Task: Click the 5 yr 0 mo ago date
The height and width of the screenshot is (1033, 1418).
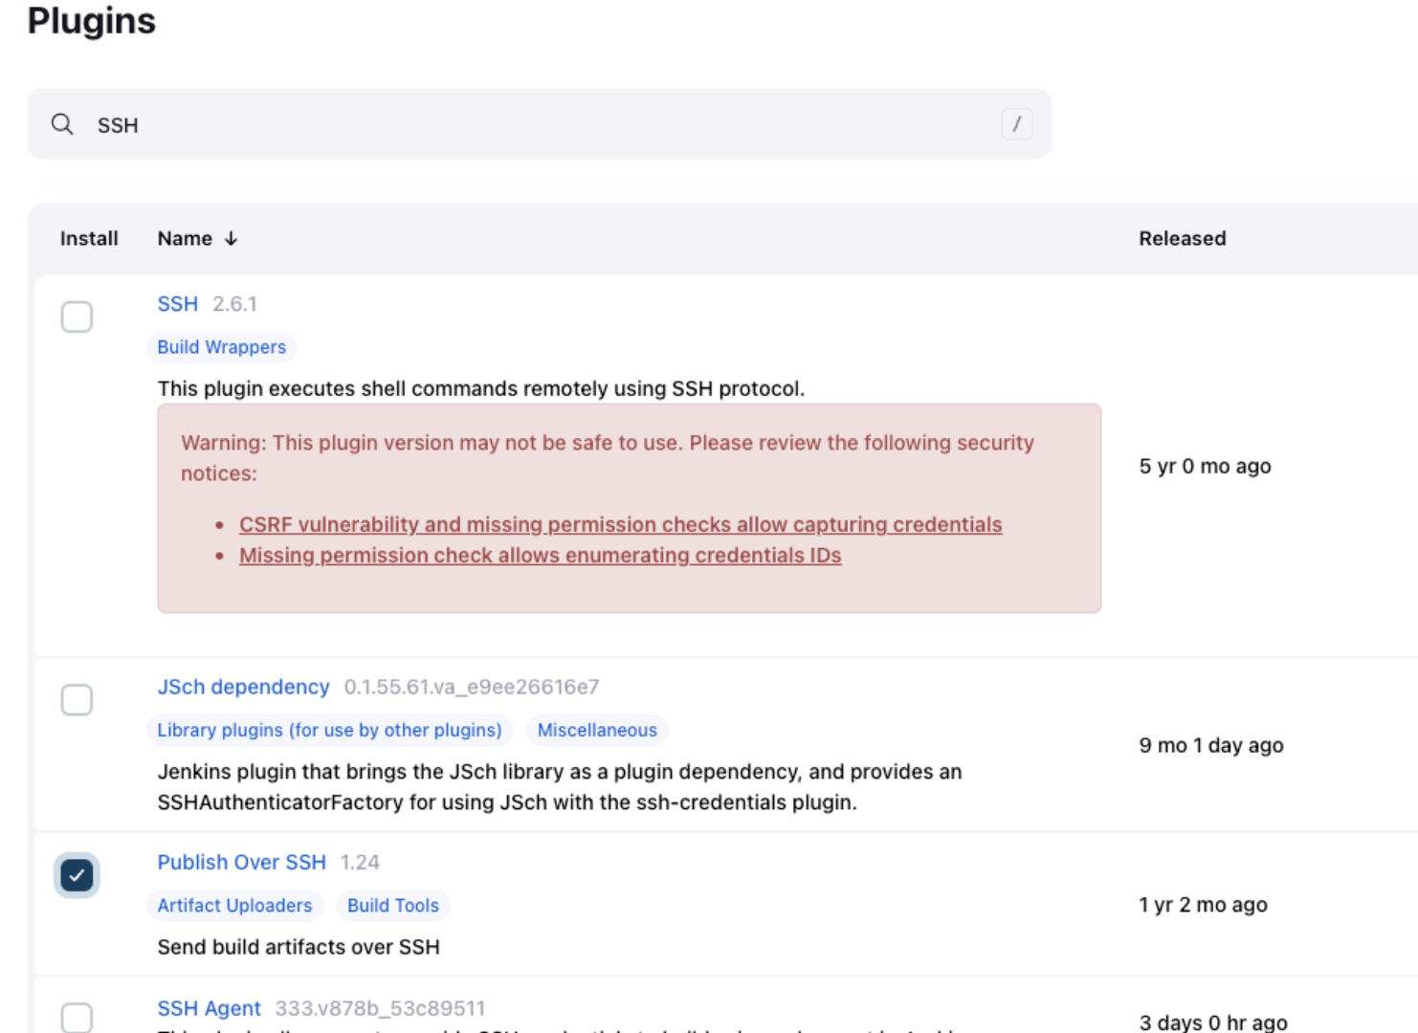Action: (x=1205, y=466)
